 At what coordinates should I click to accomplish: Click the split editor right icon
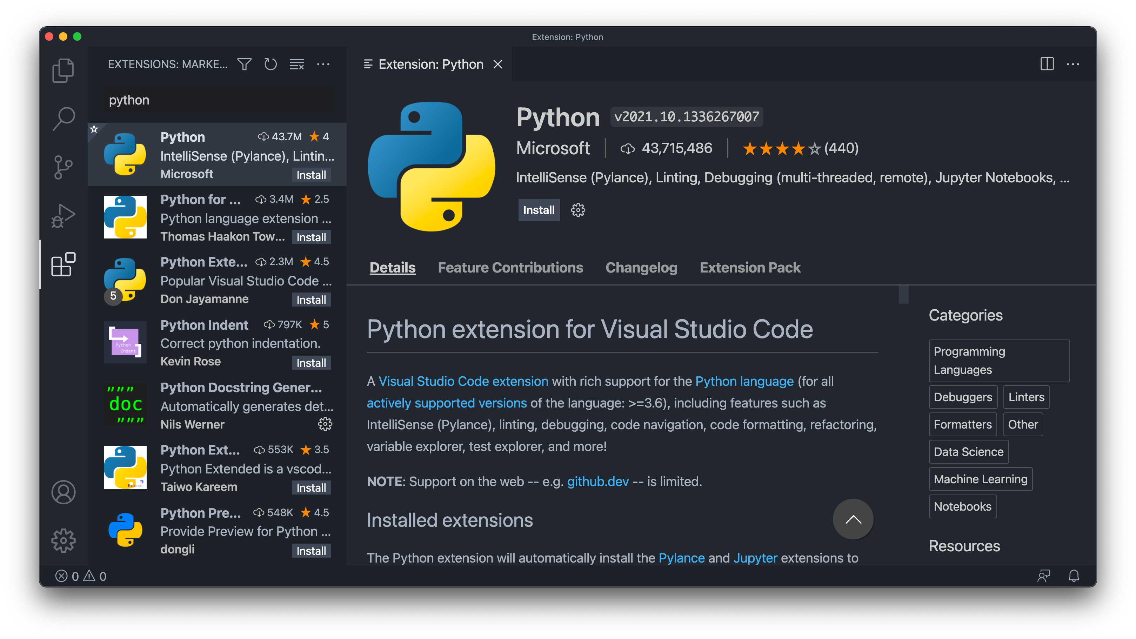1047,65
